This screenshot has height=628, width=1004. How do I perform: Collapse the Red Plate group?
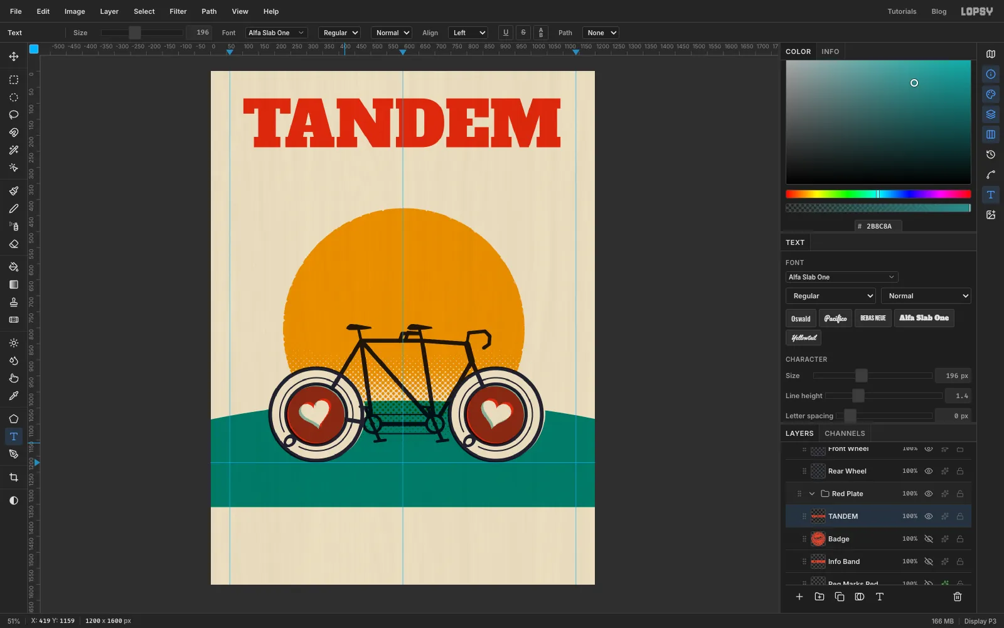[812, 494]
